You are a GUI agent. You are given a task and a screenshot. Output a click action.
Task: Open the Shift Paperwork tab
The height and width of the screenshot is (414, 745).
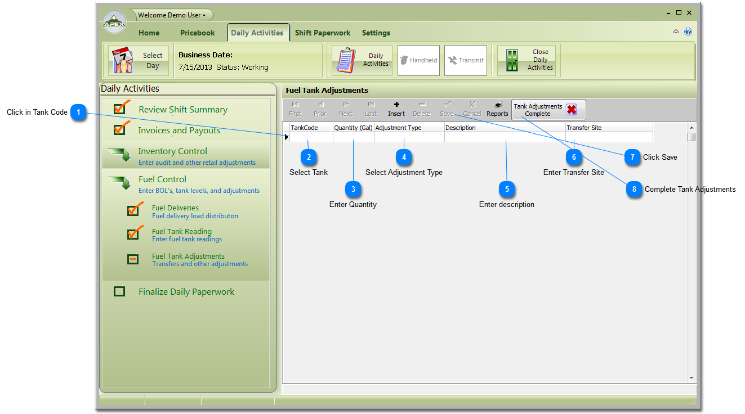pos(323,33)
